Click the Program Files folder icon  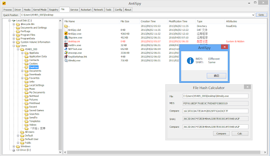click(x=18, y=35)
